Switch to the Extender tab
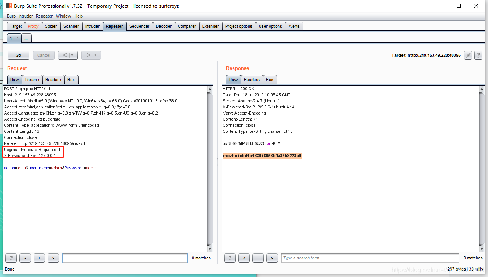This screenshot has height=277, width=488. tap(211, 26)
